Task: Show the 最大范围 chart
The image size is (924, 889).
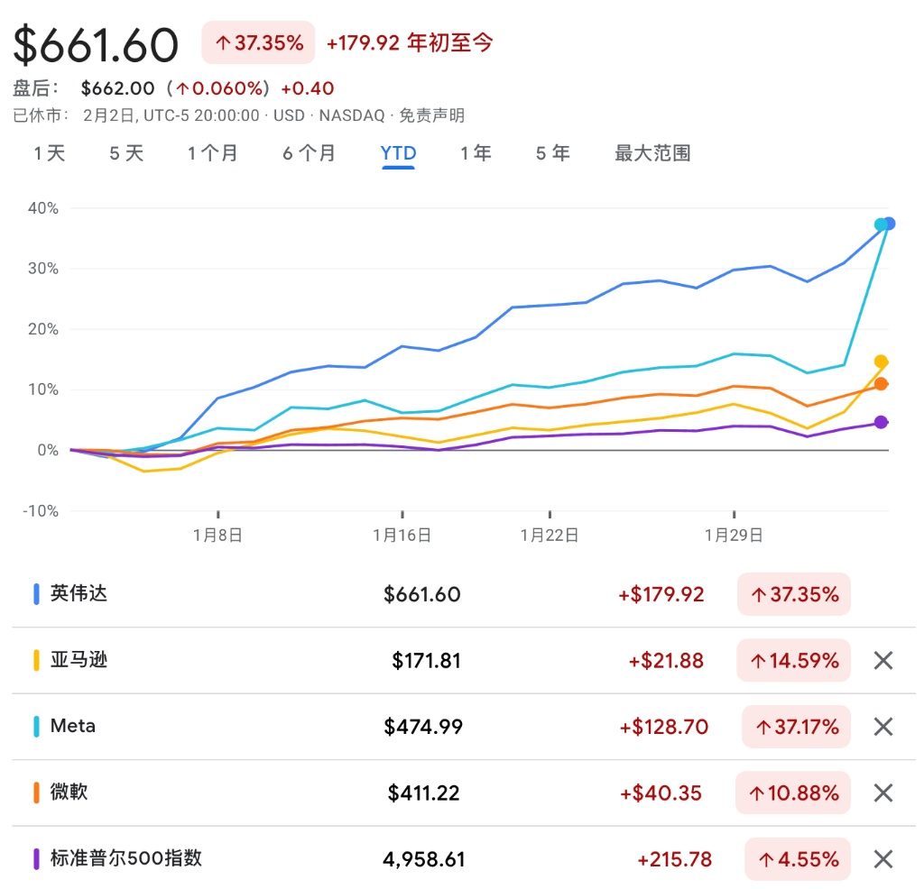Action: [x=652, y=153]
